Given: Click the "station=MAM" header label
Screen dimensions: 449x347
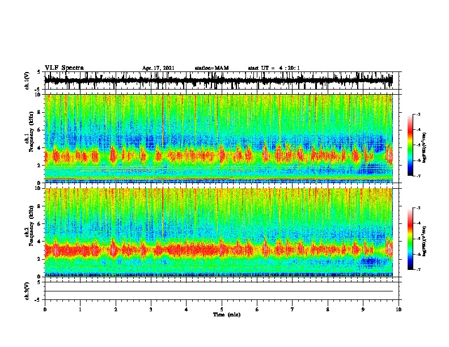Looking at the screenshot, I should click(211, 68).
